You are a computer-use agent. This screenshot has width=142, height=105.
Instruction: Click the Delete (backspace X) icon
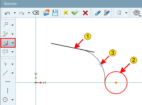tap(36, 13)
